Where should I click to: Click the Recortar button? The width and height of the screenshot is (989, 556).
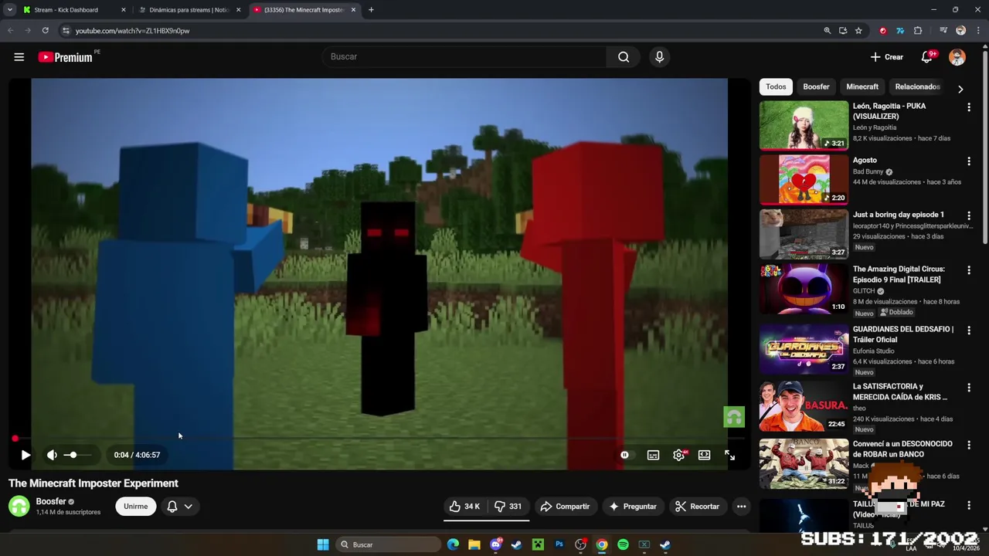pyautogui.click(x=697, y=507)
